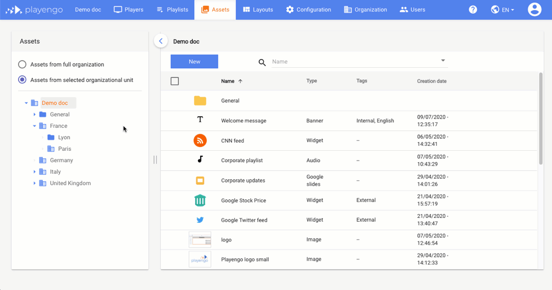Click the Google Stock Price asset name
Image resolution: width=552 pixels, height=290 pixels.
[x=243, y=200]
